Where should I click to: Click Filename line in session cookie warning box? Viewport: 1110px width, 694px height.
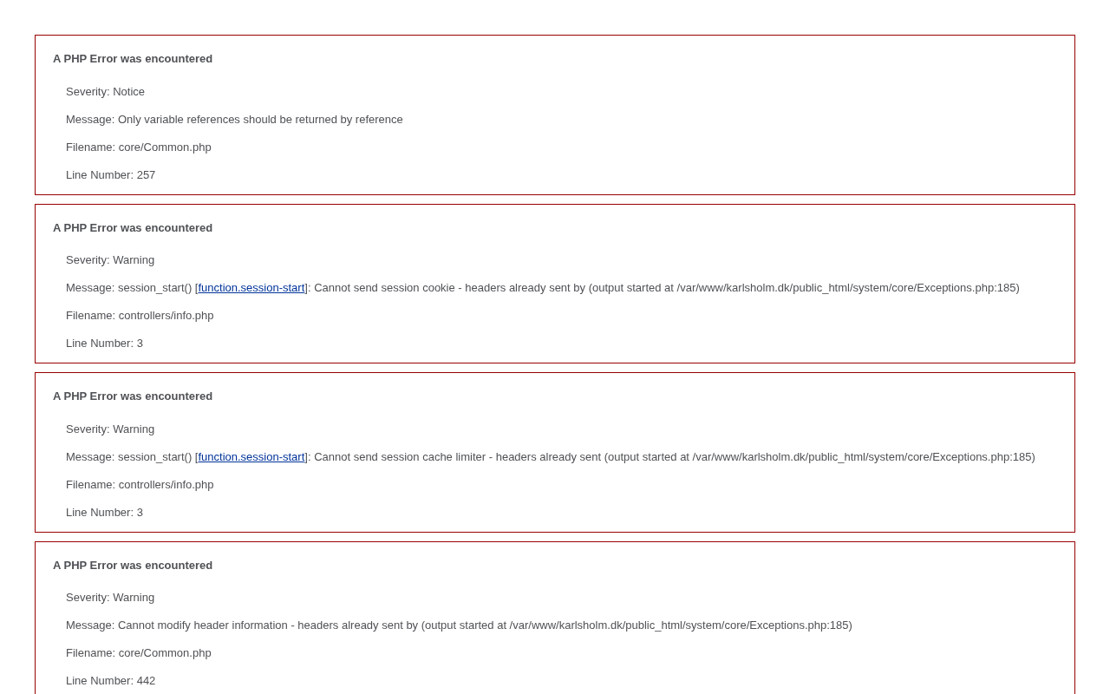(x=140, y=316)
